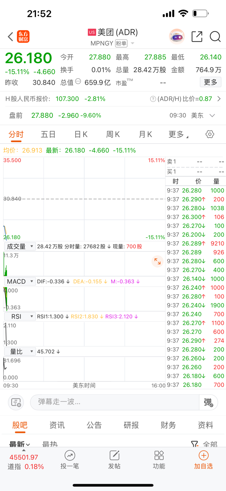
Task: Open the 更多 chart period dropdown
Action: point(178,134)
